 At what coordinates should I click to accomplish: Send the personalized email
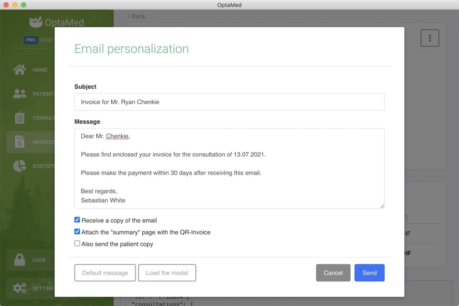[x=369, y=273]
